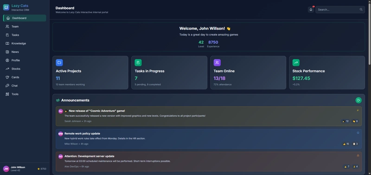Click the search magnifier icon
The height and width of the screenshot is (175, 371).
[x=361, y=10]
